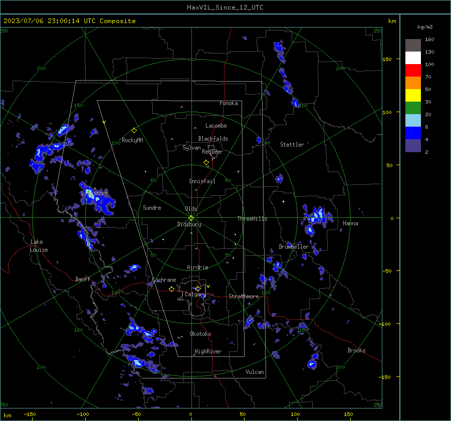Select the yellow radar-site diamond at the map center
This screenshot has width=451, height=421.
(x=191, y=218)
